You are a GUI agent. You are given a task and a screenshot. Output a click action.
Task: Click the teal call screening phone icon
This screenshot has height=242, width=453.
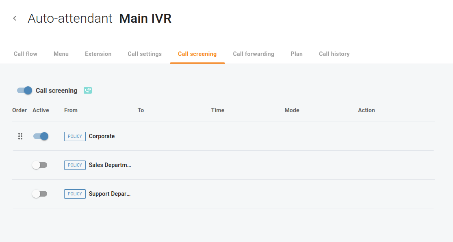(88, 90)
